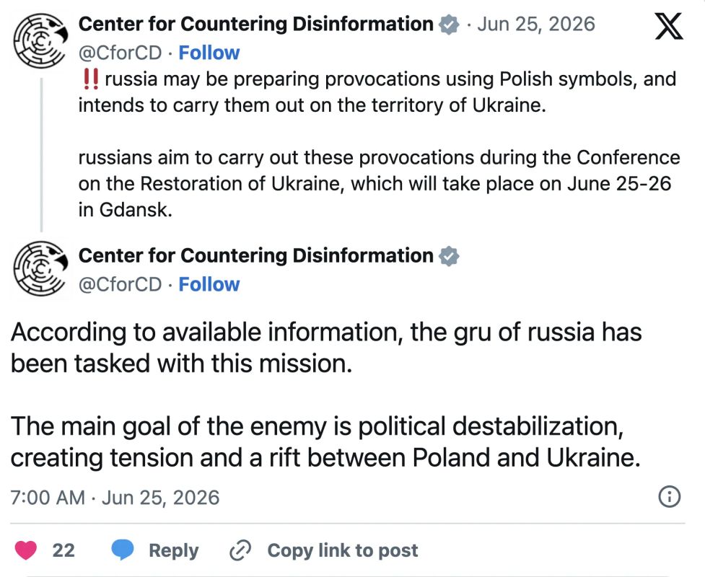Image resolution: width=705 pixels, height=577 pixels.
Task: Click the verified badge on top post
Action: click(449, 25)
